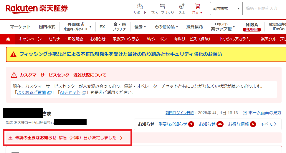The width and height of the screenshot is (286, 153).
Task: Click the help icon beside ホーム画面の見方
Action: [x=245, y=113]
